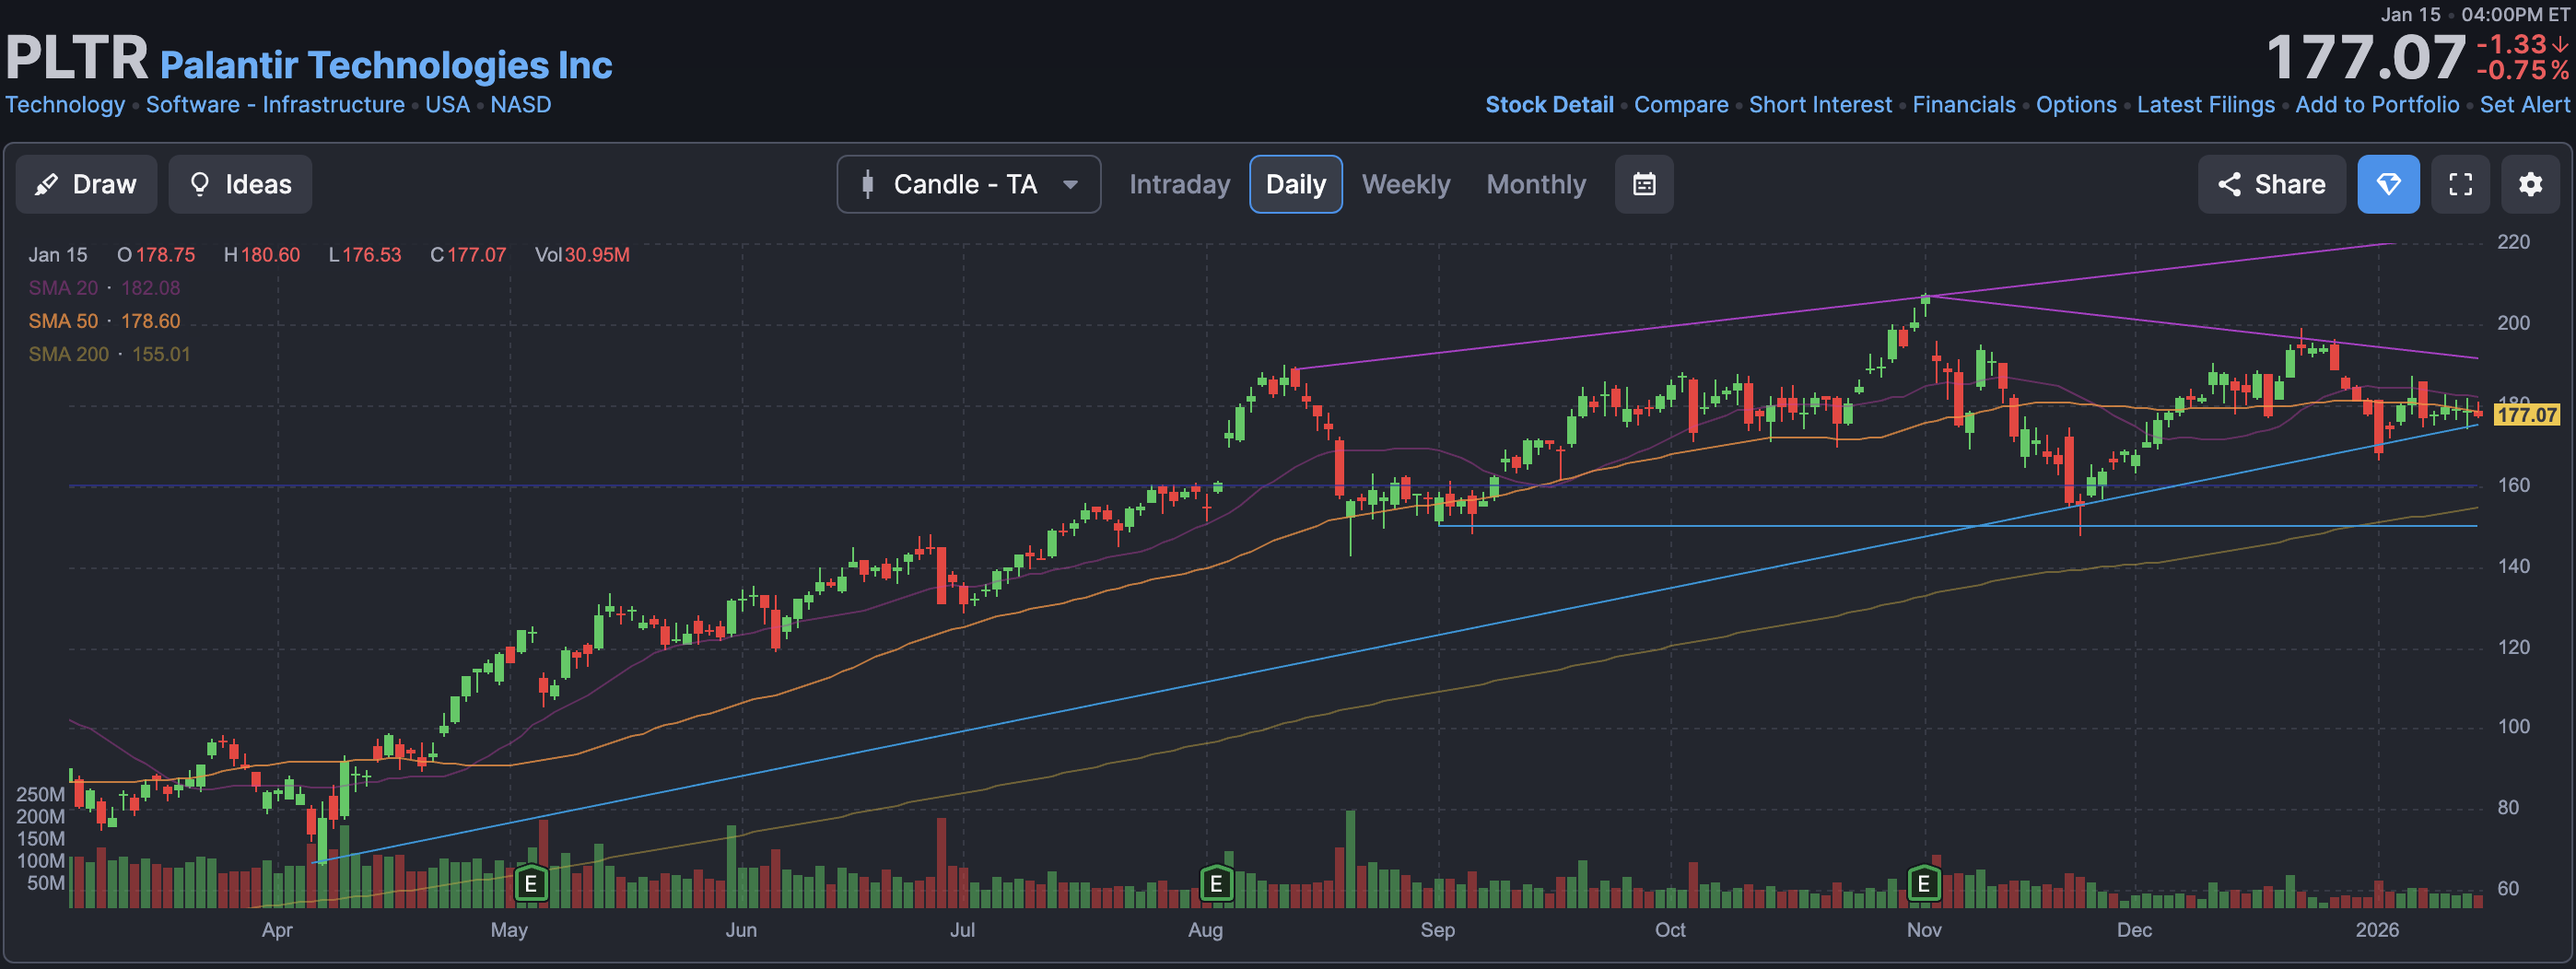Click the May earnings E marker
The width and height of the screenshot is (2576, 969).
tap(531, 884)
